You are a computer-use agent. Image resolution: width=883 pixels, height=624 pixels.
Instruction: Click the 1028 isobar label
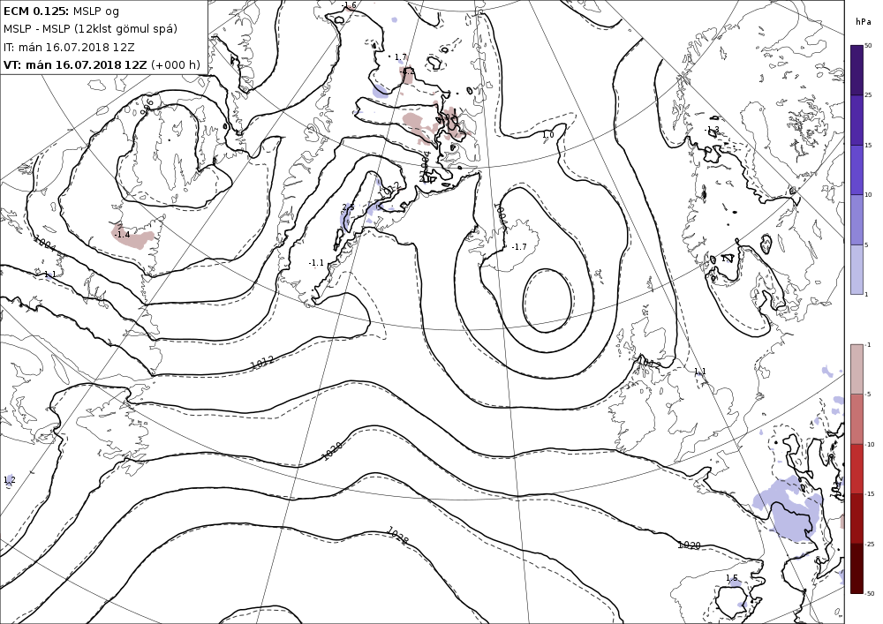coord(397,535)
